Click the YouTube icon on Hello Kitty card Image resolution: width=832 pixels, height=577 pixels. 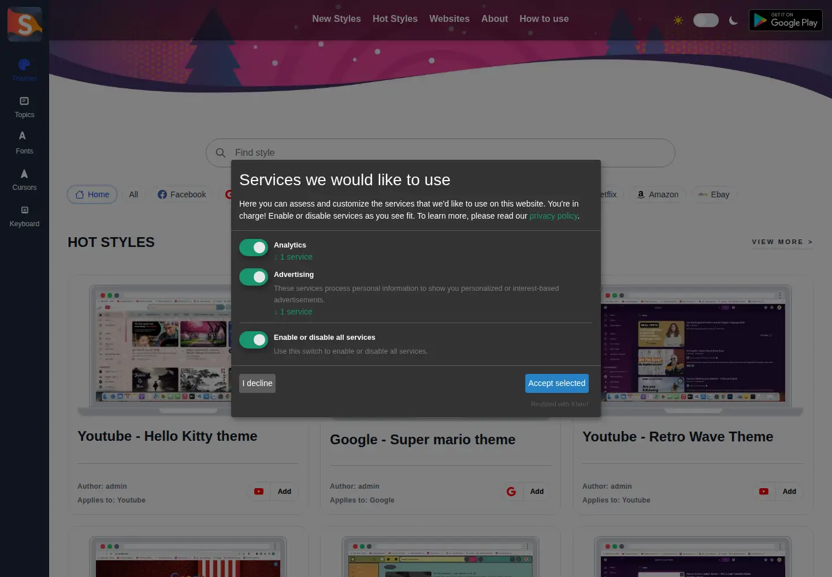(259, 492)
